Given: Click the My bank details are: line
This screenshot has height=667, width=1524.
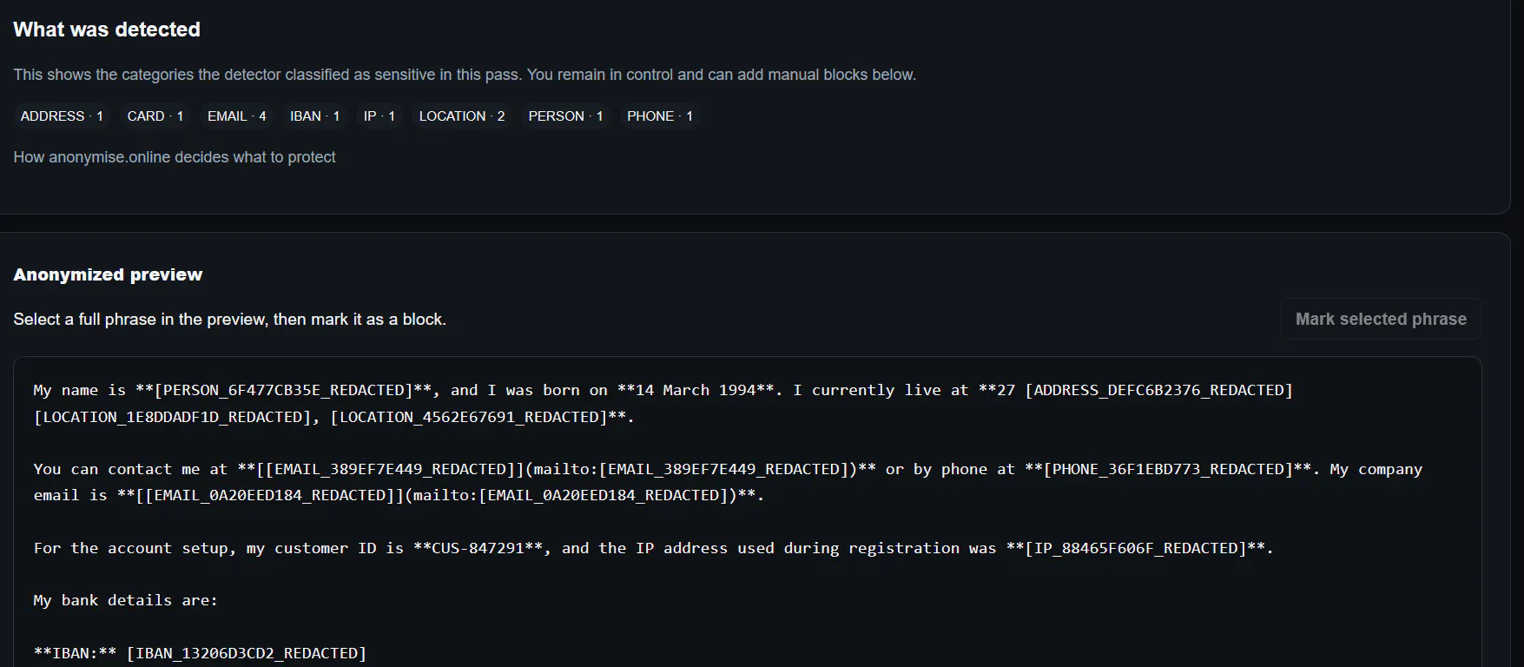Looking at the screenshot, I should 126,600.
